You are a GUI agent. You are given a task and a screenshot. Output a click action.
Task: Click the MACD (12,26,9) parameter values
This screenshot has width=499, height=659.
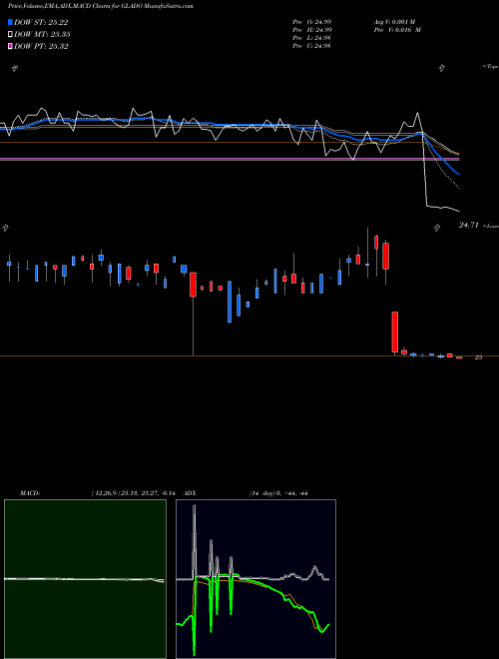(133, 493)
